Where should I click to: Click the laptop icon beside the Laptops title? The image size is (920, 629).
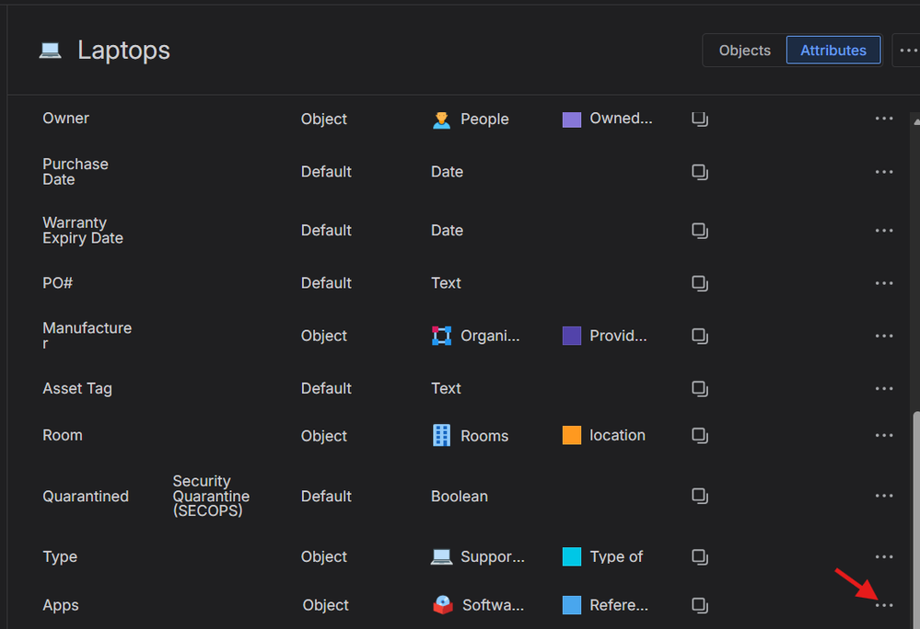click(x=51, y=51)
